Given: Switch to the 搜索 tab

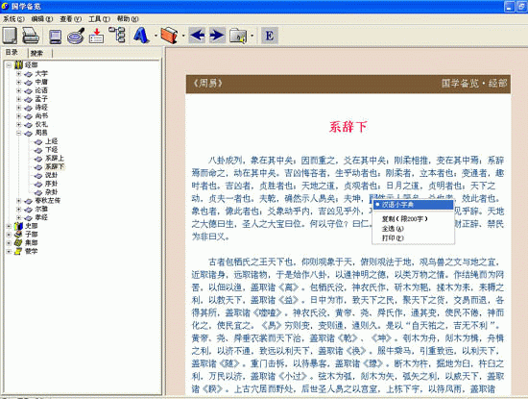Looking at the screenshot, I should pyautogui.click(x=36, y=53).
